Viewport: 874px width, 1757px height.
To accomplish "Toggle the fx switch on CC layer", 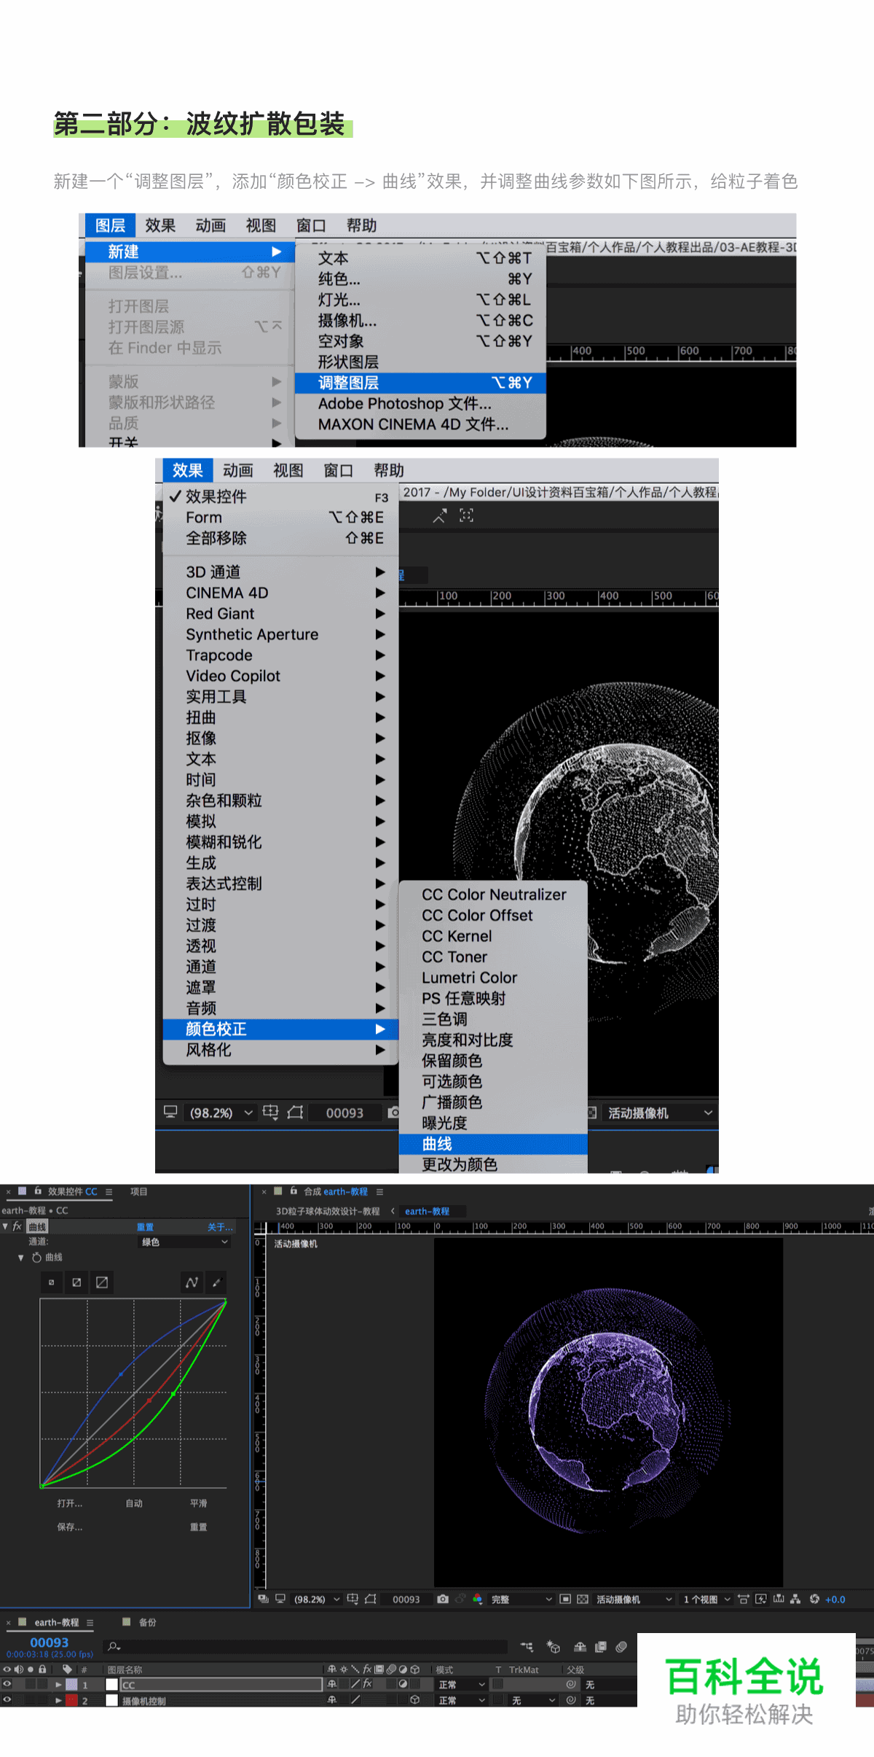I will coord(368,1684).
